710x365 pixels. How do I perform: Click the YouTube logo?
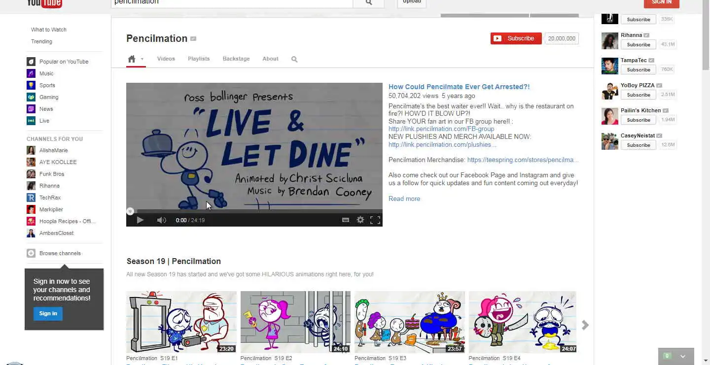click(x=44, y=3)
